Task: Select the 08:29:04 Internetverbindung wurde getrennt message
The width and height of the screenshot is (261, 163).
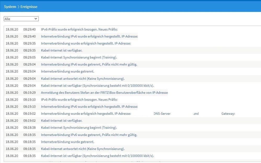Action: point(68,71)
